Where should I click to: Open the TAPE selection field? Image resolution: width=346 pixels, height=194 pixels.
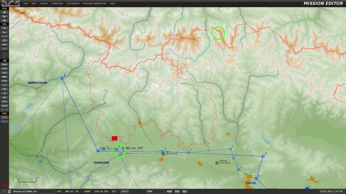155,191
